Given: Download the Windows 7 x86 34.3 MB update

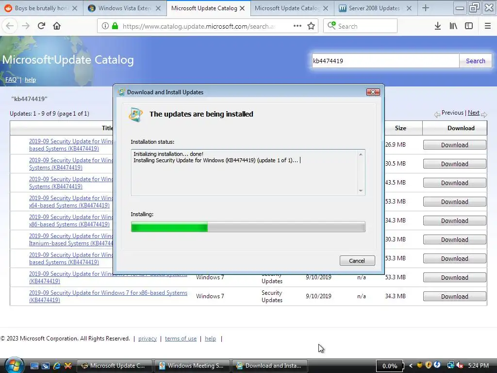Looking at the screenshot, I should 454,297.
